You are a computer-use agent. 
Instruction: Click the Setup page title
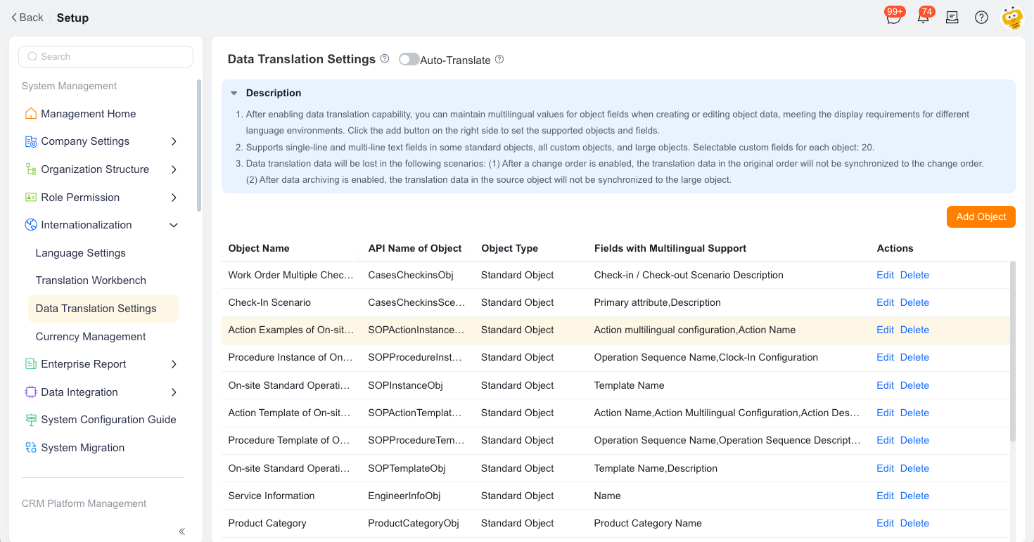pyautogui.click(x=72, y=18)
